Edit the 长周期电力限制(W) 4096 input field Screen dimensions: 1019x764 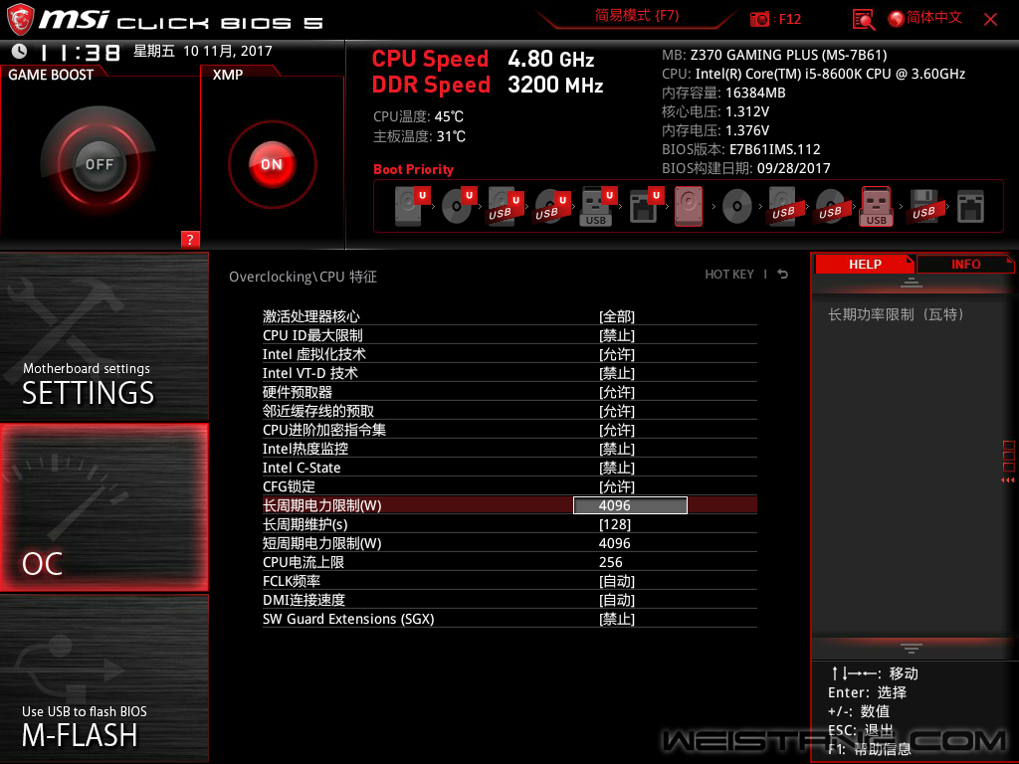point(630,504)
